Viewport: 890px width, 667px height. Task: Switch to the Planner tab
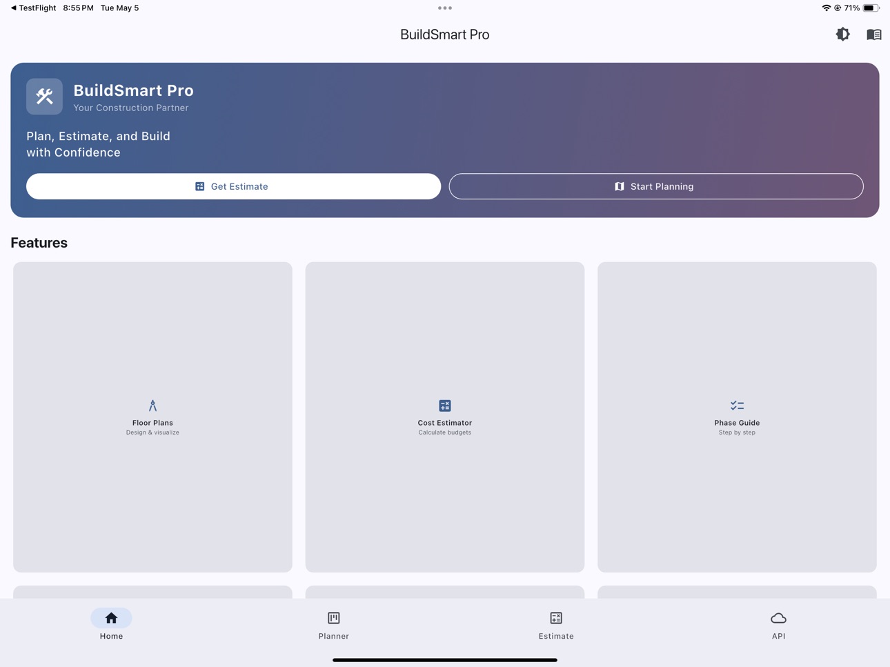coord(334,625)
